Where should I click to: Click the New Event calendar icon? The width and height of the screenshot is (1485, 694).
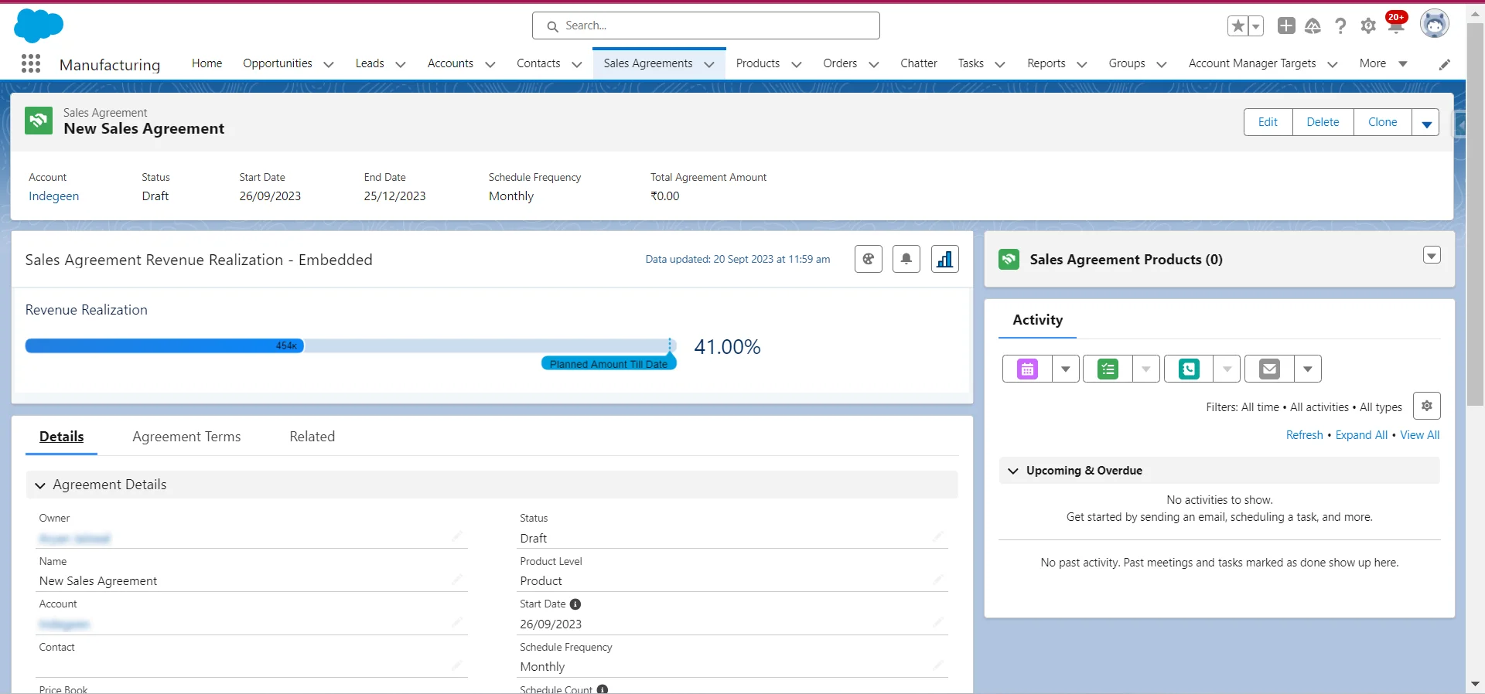point(1027,369)
